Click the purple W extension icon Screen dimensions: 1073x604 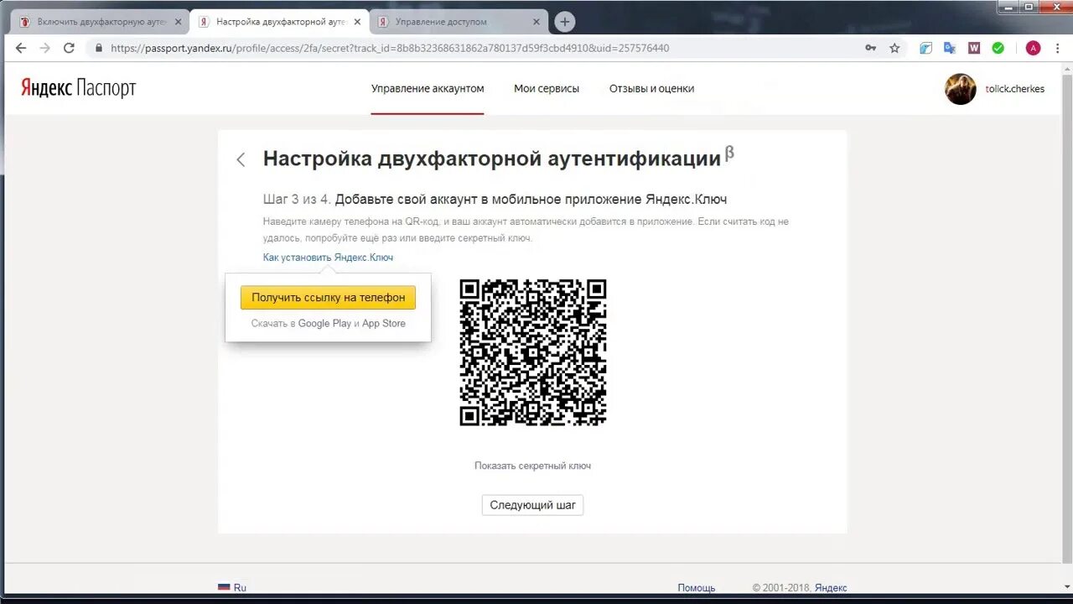973,48
